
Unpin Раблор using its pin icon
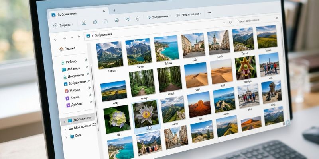point(86,60)
